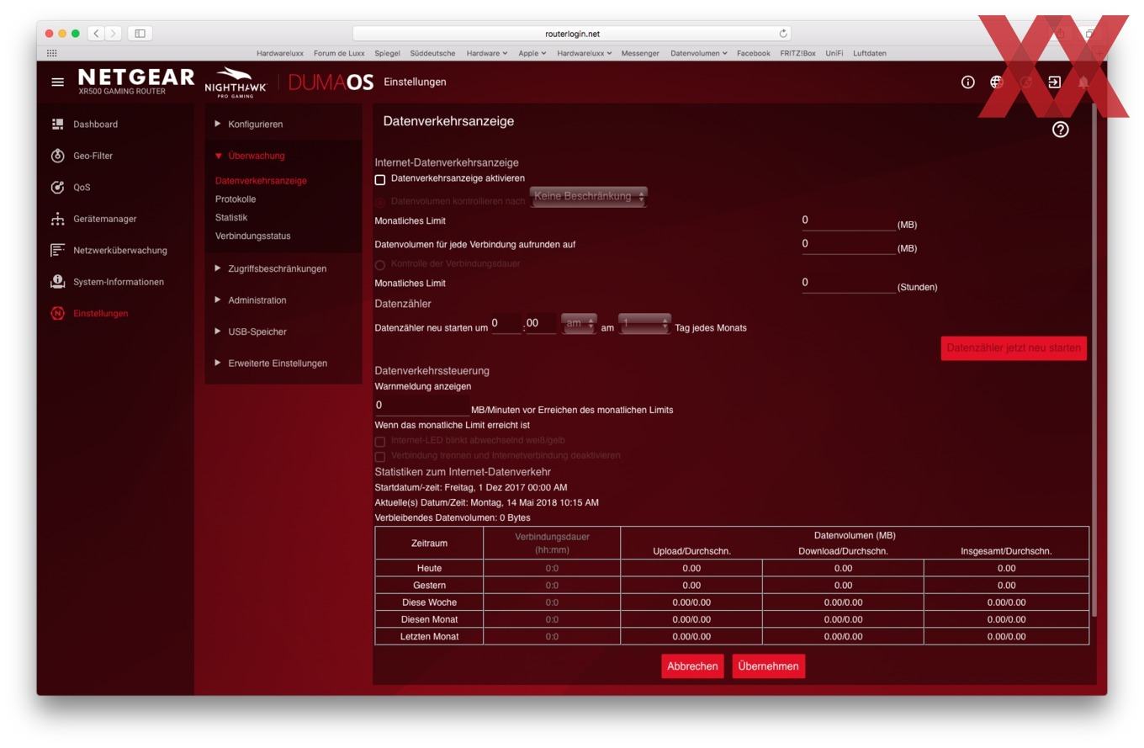The image size is (1144, 748).
Task: Click Warnmeldung MB/Minuten input field
Action: (421, 406)
